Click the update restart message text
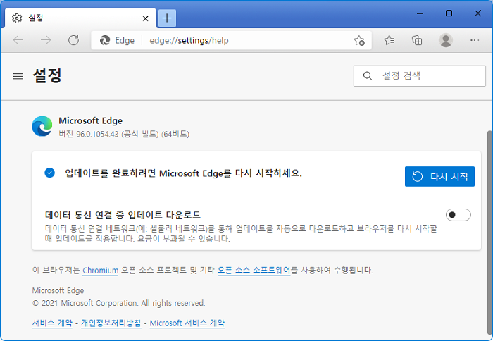 point(183,173)
